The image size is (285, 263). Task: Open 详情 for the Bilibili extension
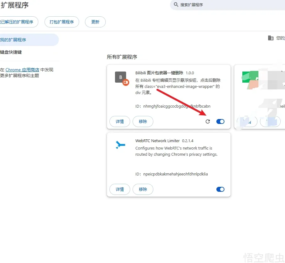(x=120, y=121)
